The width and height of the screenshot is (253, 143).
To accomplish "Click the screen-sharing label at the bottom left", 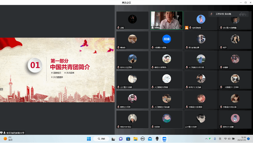I will pos(14,133).
